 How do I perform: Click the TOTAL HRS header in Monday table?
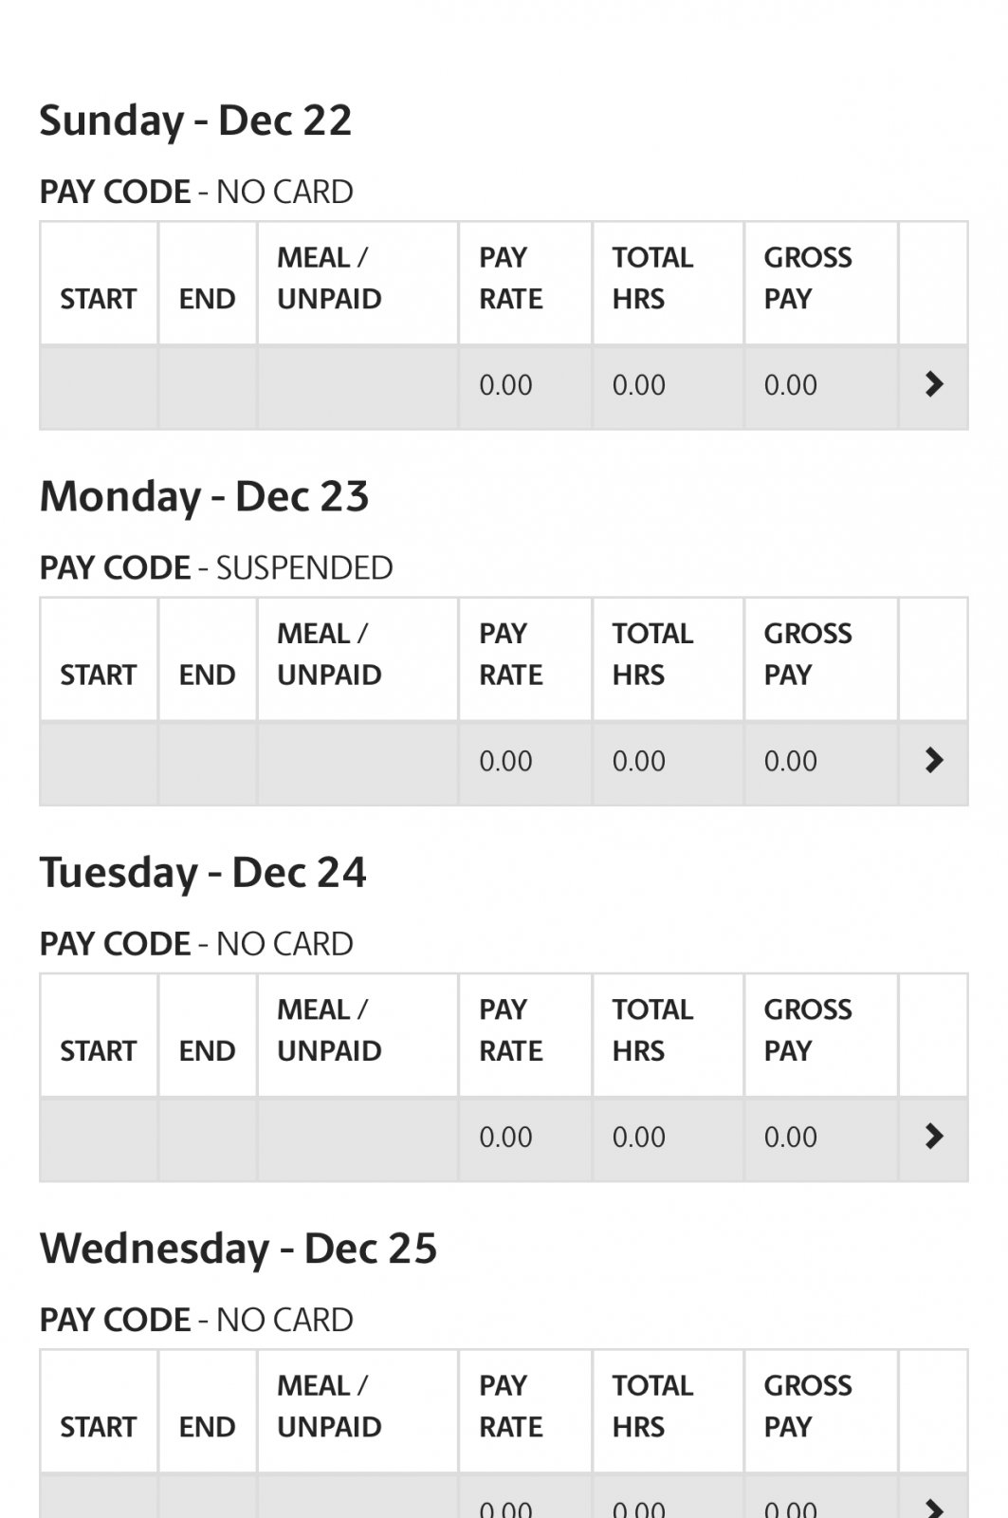[x=652, y=654]
